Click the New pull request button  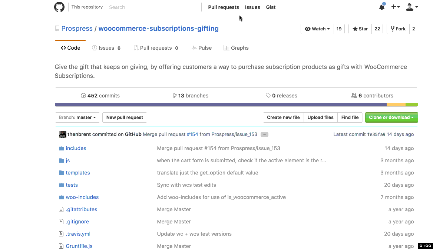(125, 117)
